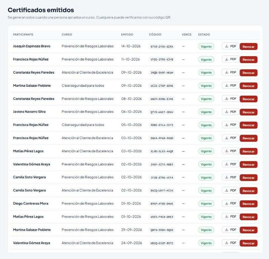Revoke Martina Salazar Poblete Ciberseguridad certificate

click(248, 86)
